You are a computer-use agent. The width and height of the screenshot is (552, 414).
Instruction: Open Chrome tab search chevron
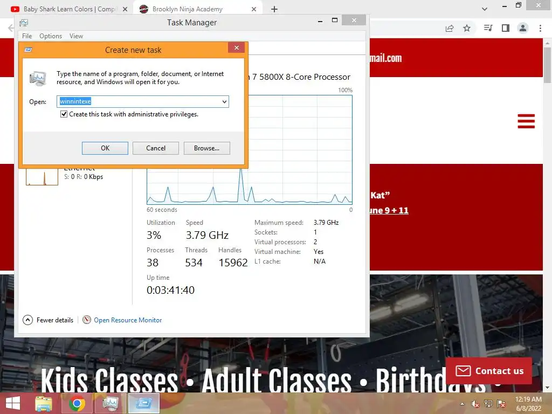click(485, 9)
